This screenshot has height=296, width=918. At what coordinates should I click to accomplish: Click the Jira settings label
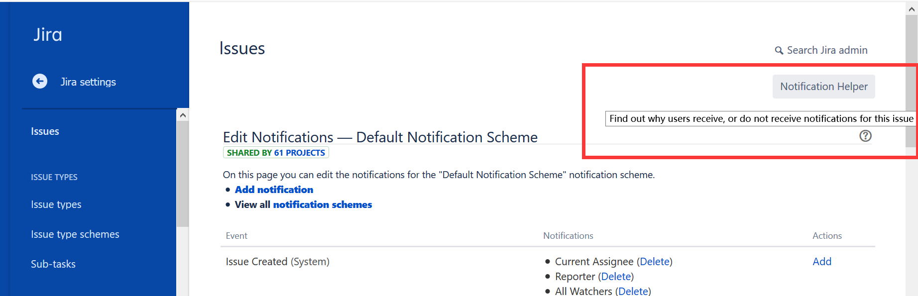tap(88, 82)
